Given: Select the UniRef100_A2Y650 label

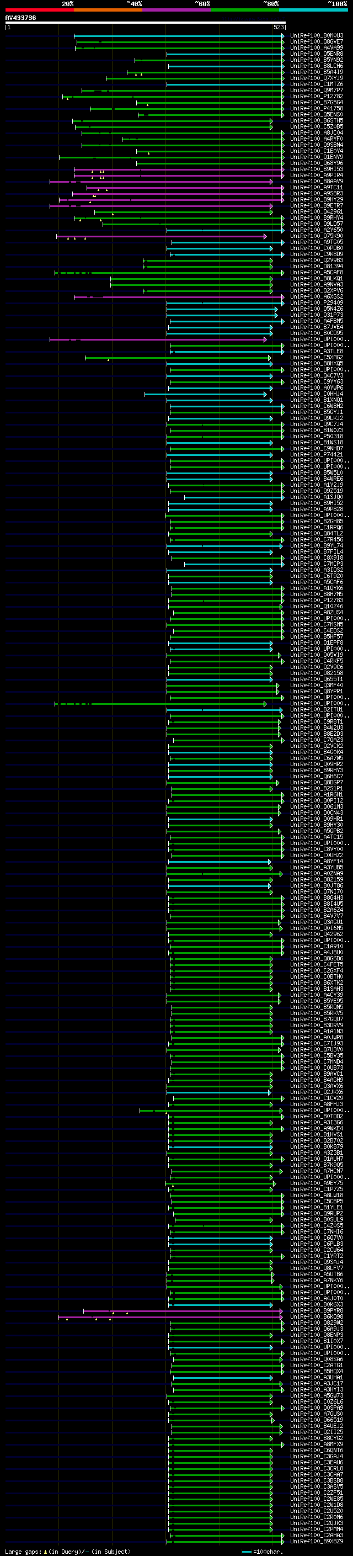Looking at the screenshot, I should [x=316, y=230].
